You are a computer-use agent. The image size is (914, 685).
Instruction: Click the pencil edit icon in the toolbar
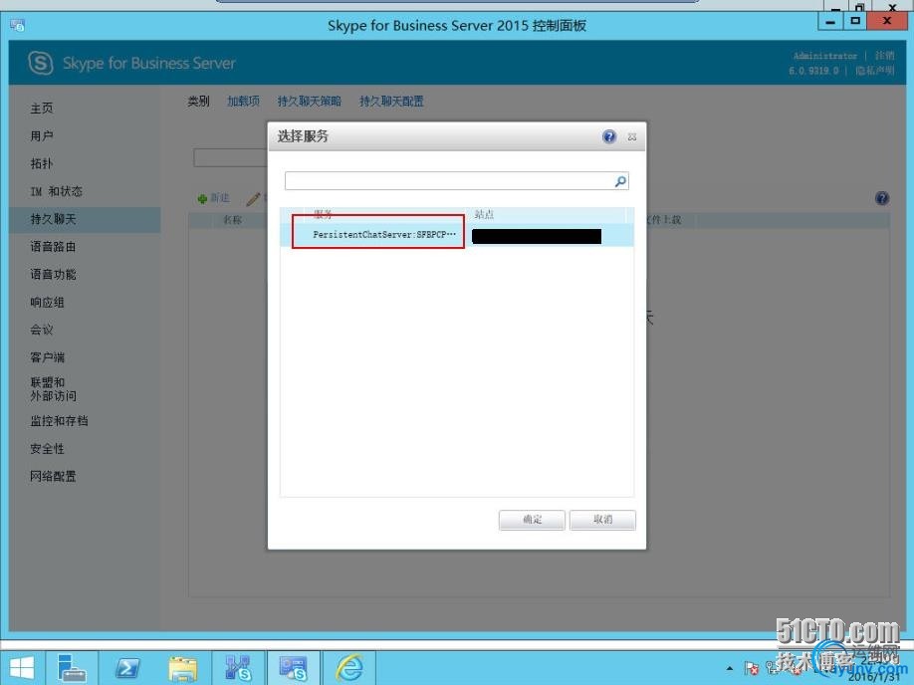(253, 199)
